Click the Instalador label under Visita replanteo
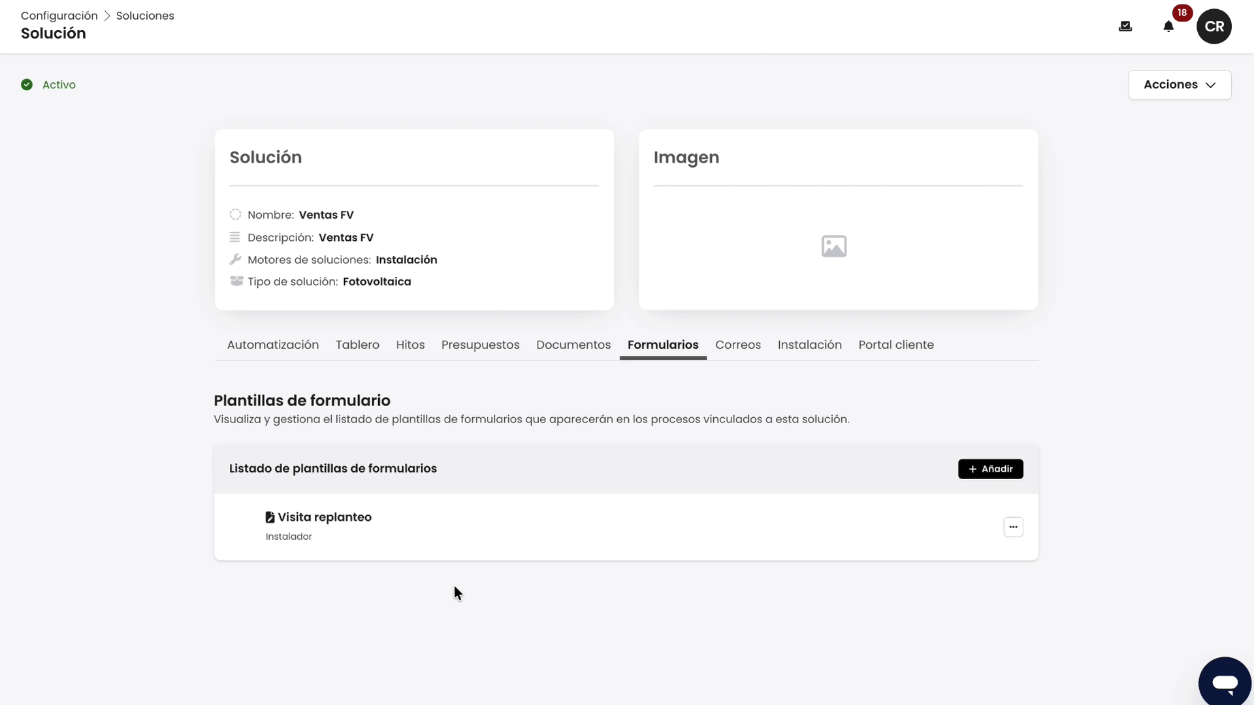The width and height of the screenshot is (1254, 705). point(289,537)
